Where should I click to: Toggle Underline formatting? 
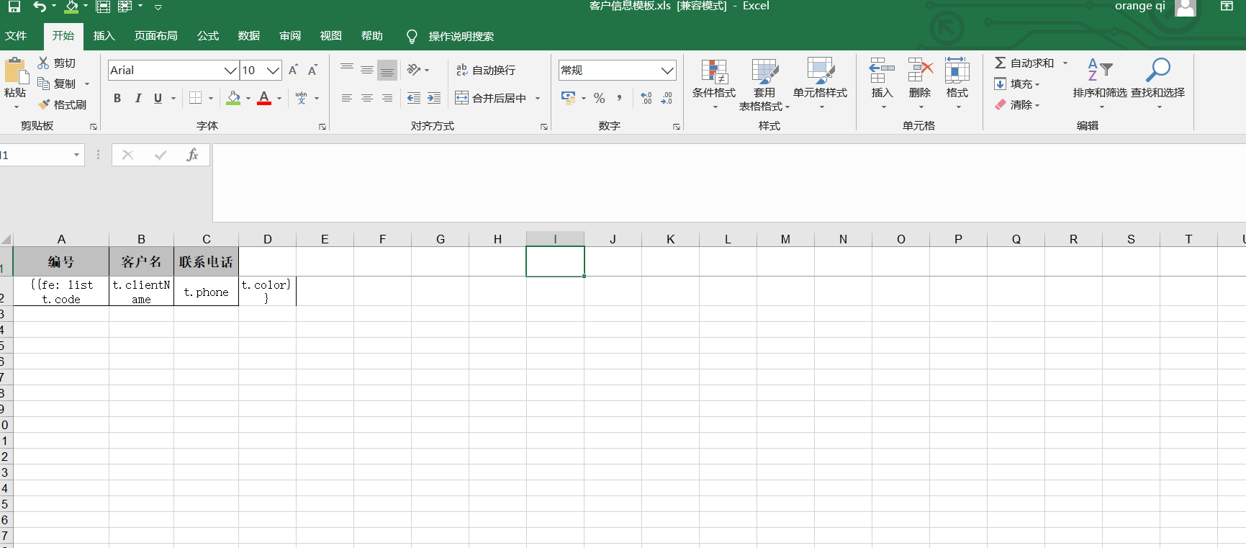click(158, 98)
